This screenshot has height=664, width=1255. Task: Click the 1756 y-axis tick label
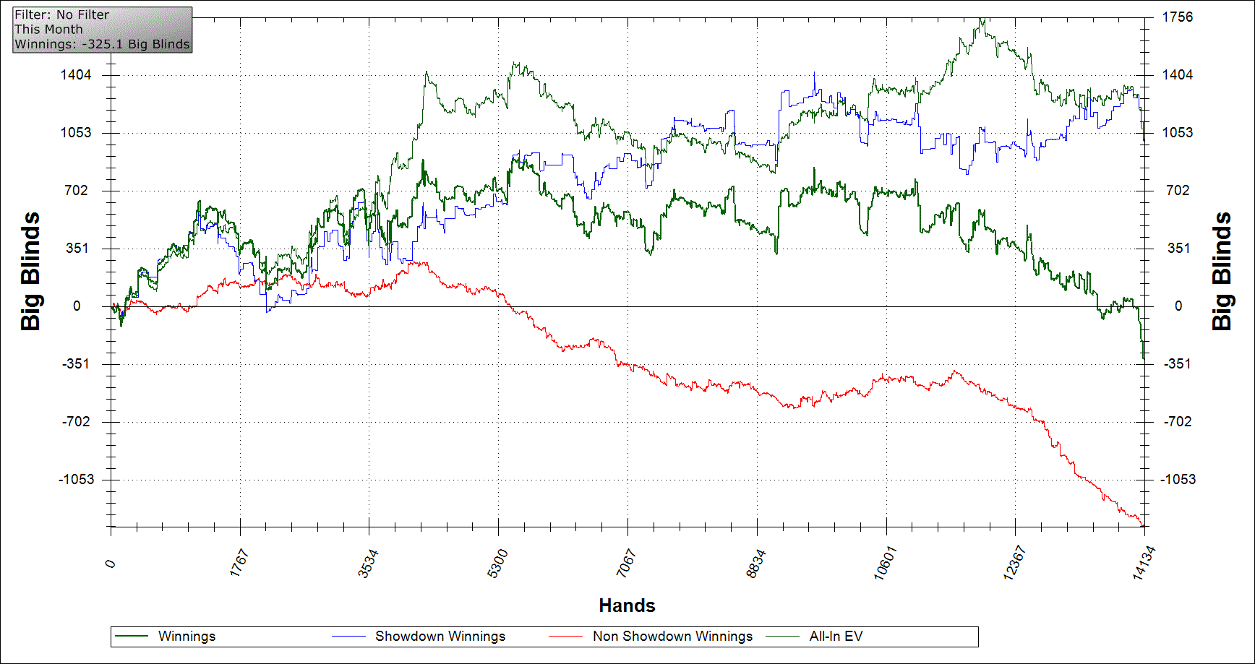(1177, 17)
